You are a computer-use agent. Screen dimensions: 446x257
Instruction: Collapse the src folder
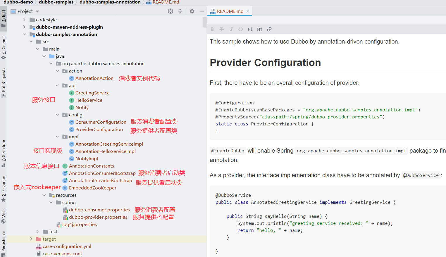point(31,42)
